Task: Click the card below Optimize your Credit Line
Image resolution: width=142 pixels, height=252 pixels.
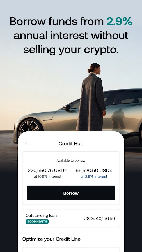Action: (x=71, y=249)
